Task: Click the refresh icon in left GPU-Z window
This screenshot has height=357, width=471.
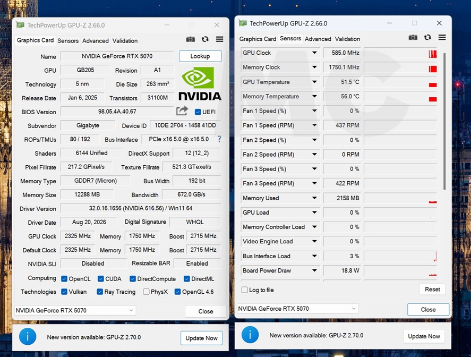Action: click(205, 39)
